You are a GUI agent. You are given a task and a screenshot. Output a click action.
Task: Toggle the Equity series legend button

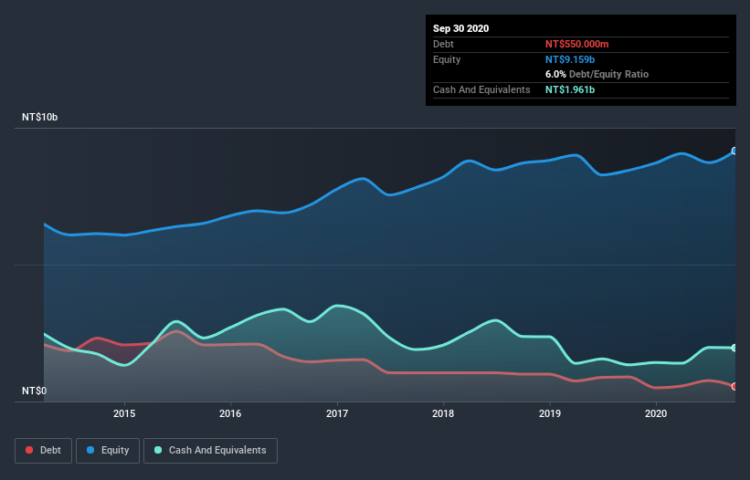pyautogui.click(x=108, y=451)
